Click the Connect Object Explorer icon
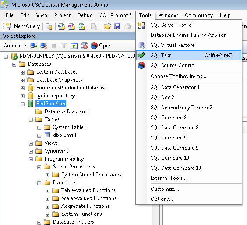Screen dimensions: 247x225 tap(34, 46)
